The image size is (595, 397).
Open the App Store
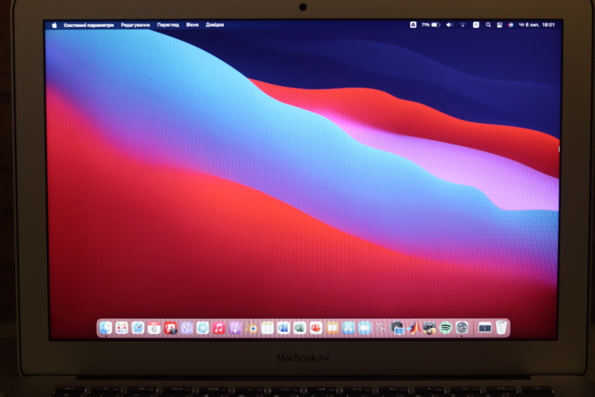pyautogui.click(x=348, y=328)
